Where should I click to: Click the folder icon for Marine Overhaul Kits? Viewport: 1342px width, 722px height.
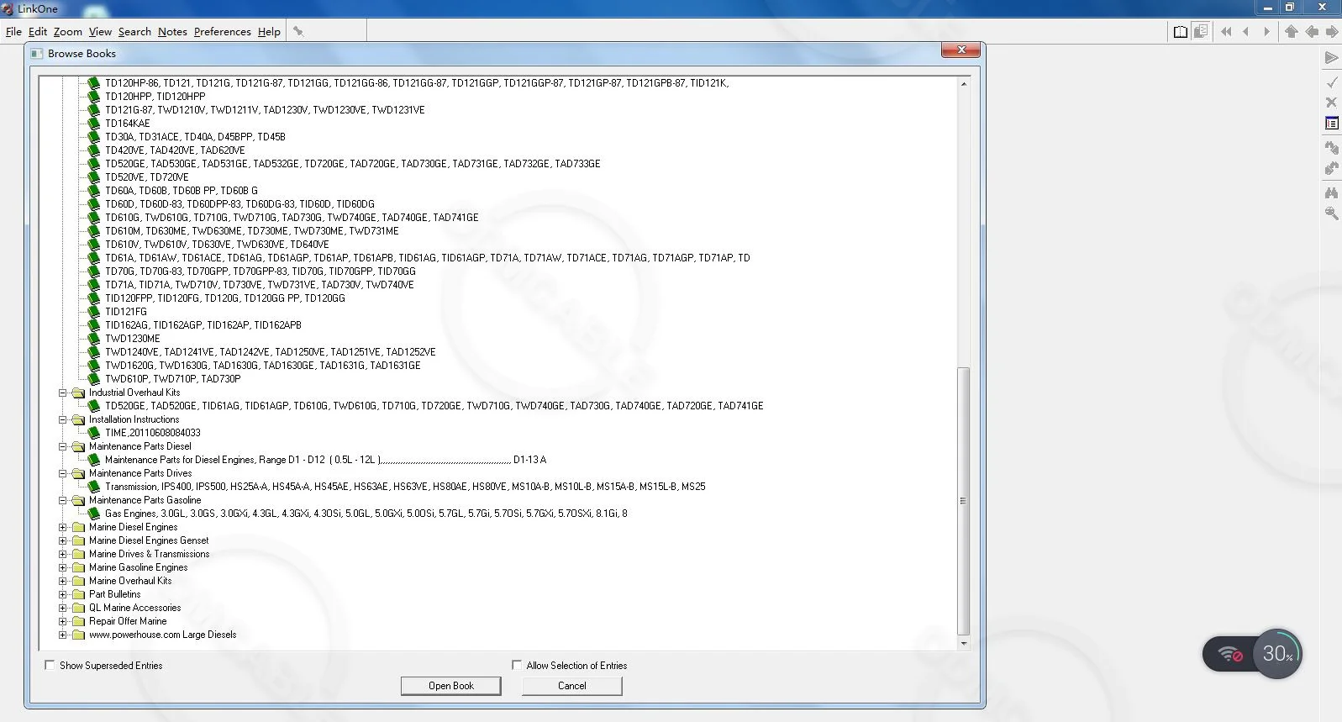coord(79,581)
